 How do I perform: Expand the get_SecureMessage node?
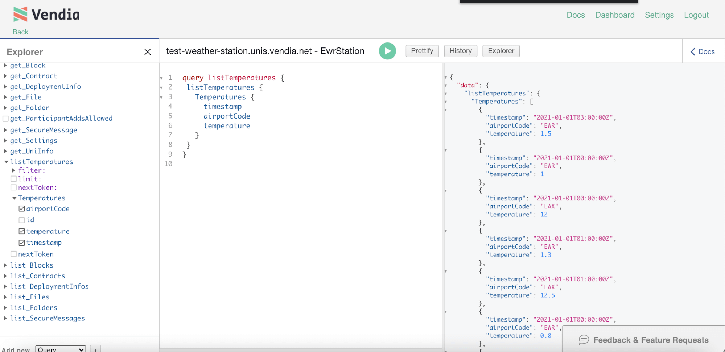coord(5,130)
